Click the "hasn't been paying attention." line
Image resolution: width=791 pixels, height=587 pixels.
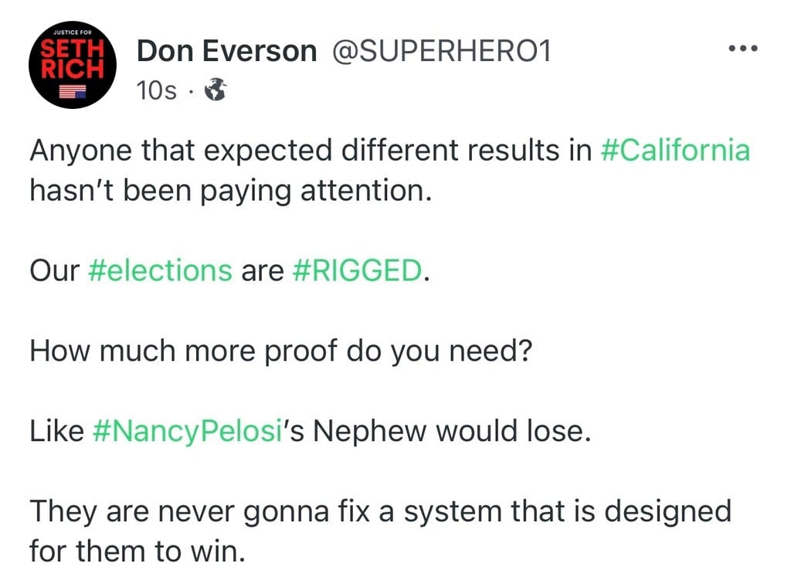(229, 190)
